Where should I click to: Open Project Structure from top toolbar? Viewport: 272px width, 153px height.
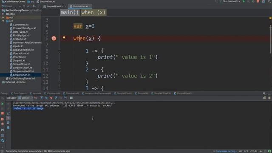click(263, 1)
